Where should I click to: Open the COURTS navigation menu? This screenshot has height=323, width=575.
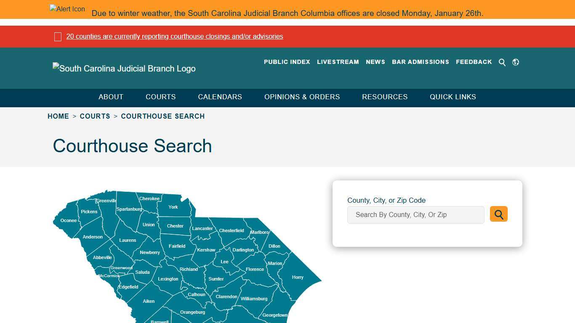tap(160, 97)
